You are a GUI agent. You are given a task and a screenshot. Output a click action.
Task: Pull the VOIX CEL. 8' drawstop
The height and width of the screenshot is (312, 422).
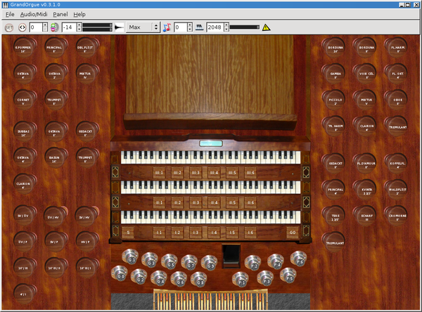pyautogui.click(x=364, y=74)
